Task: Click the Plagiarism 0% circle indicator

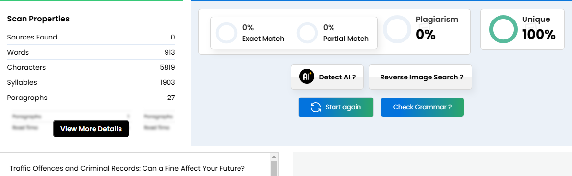Action: click(397, 29)
